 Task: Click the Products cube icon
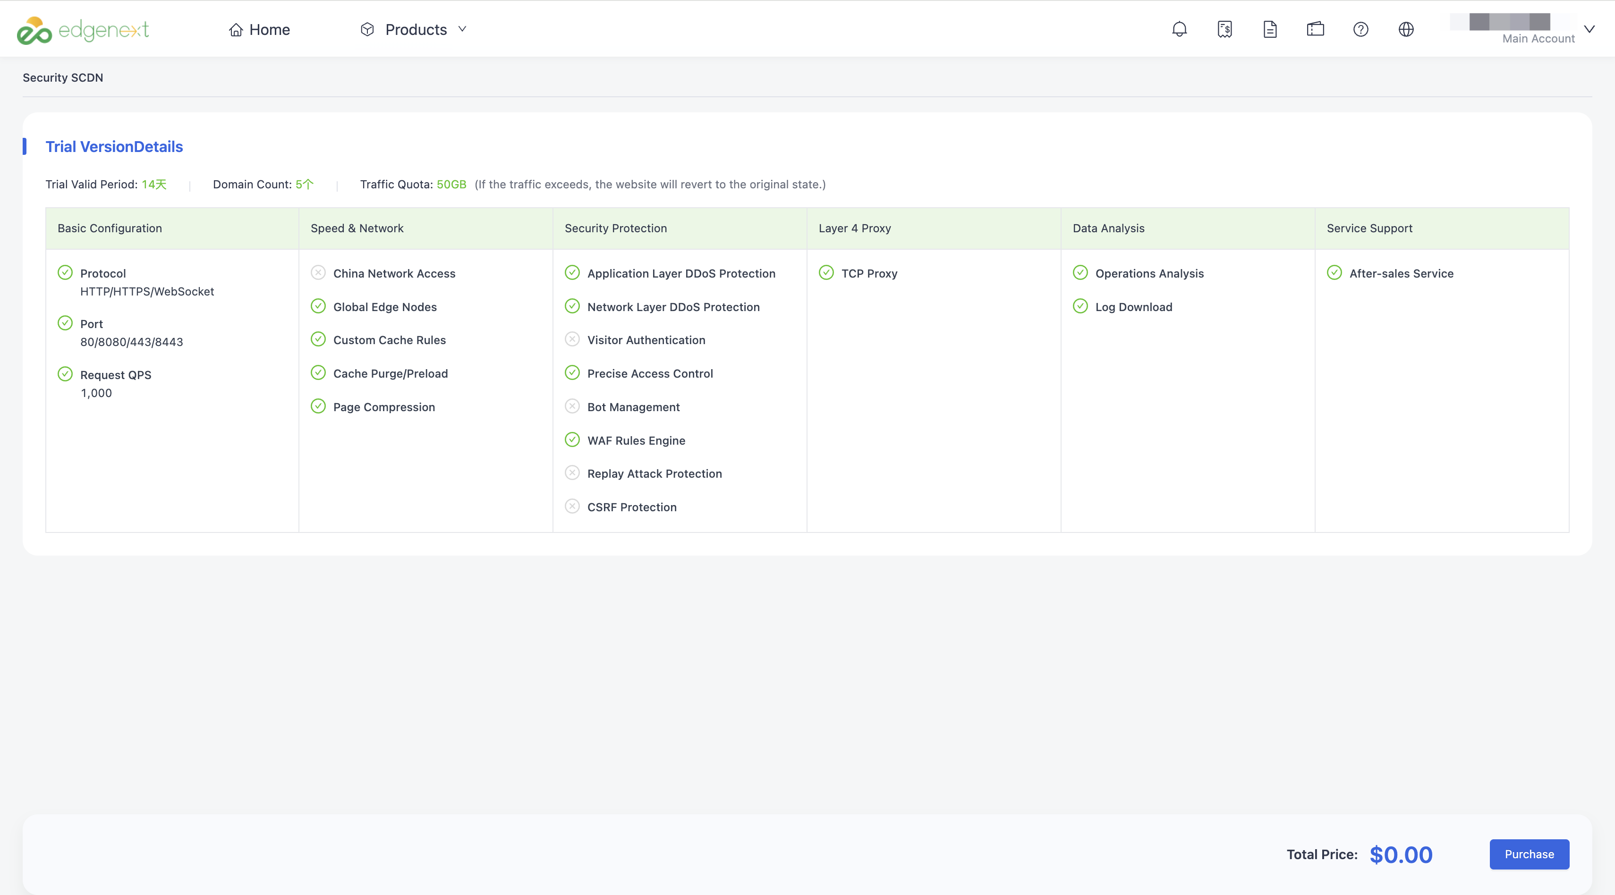[x=367, y=29]
